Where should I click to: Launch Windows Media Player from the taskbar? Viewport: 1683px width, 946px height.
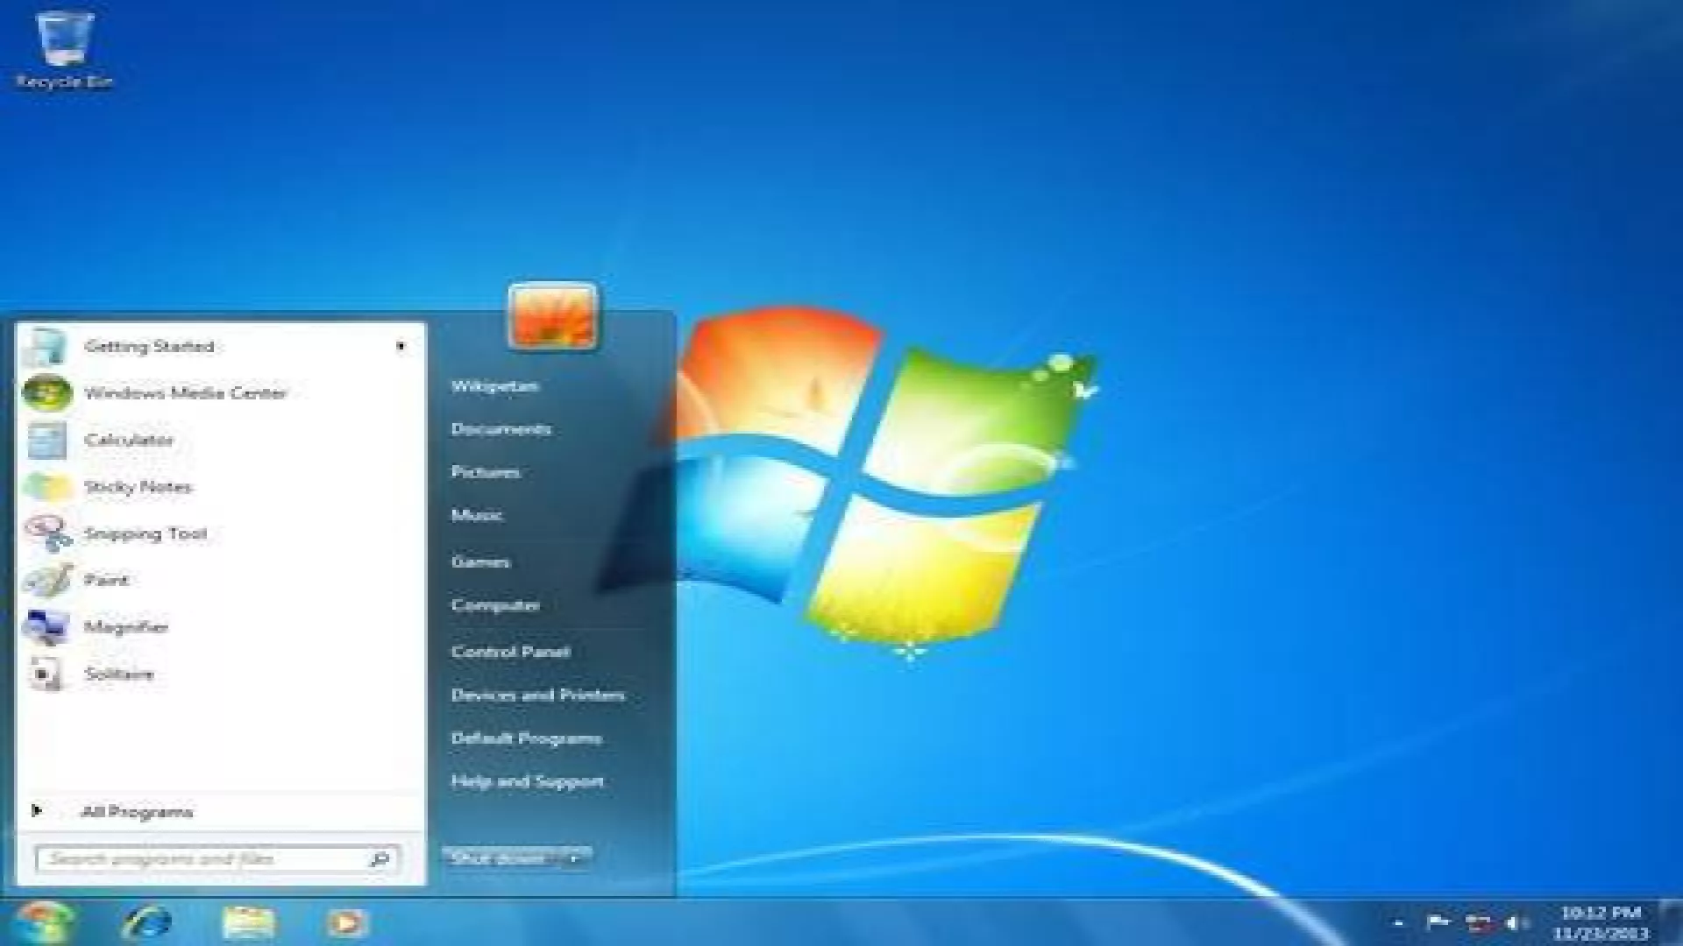346,921
